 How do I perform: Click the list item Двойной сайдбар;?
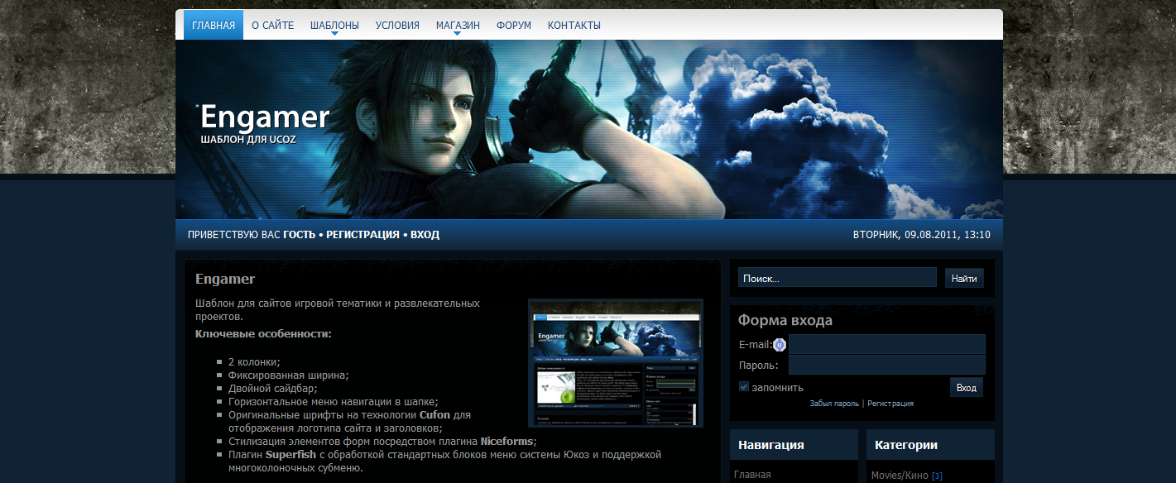point(273,389)
